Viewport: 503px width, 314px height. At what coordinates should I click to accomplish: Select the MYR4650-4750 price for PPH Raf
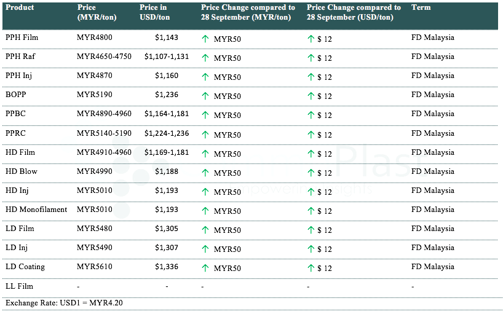[x=104, y=57]
